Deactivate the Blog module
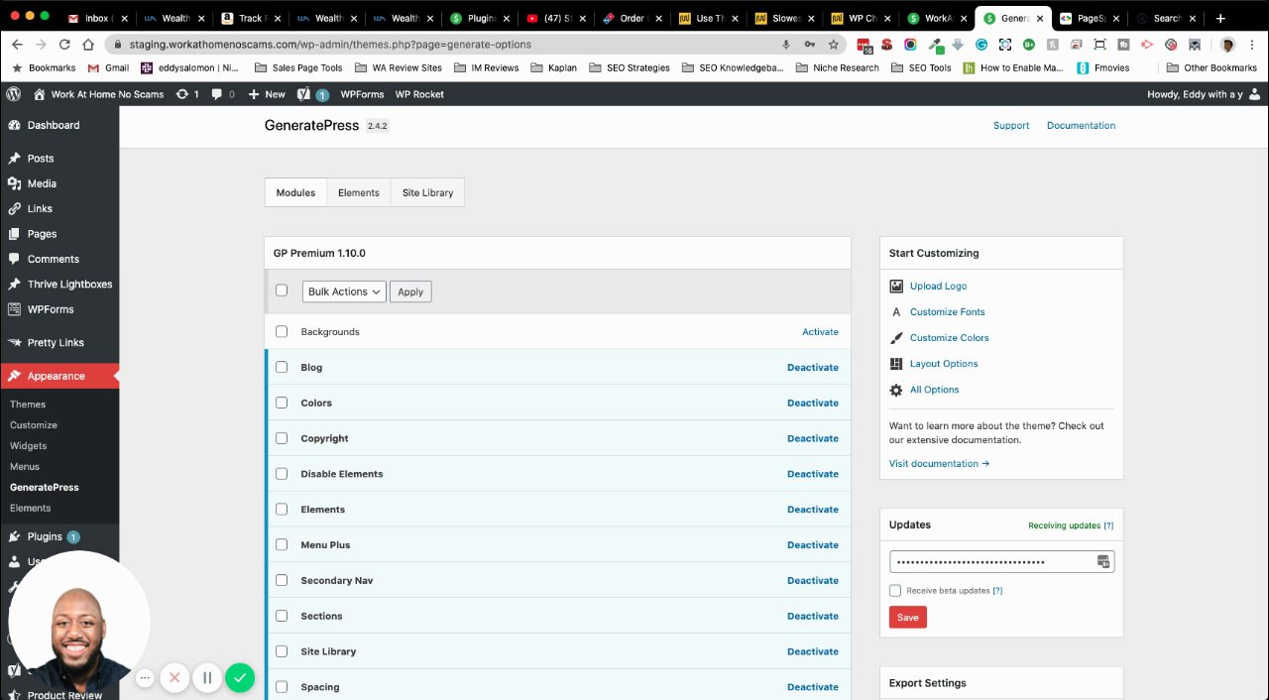The image size is (1269, 700). pos(813,368)
